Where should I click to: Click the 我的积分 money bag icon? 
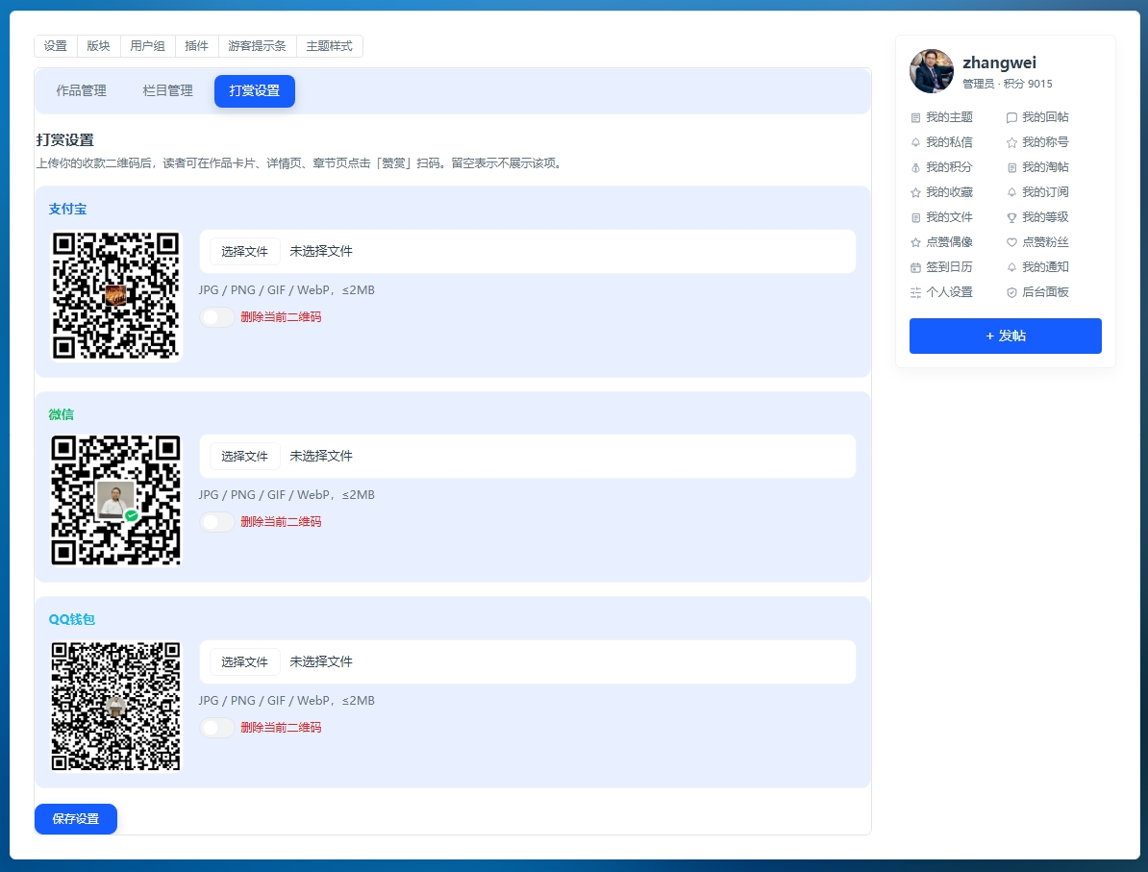(x=915, y=167)
